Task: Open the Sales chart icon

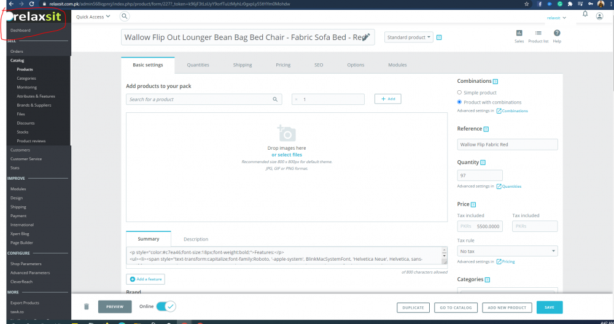Action: 519,33
